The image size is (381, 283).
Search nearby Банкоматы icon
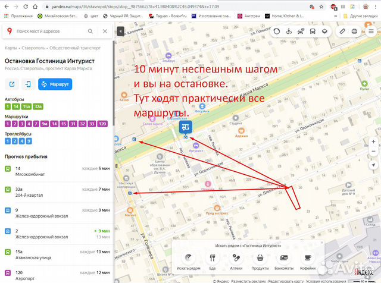(284, 257)
